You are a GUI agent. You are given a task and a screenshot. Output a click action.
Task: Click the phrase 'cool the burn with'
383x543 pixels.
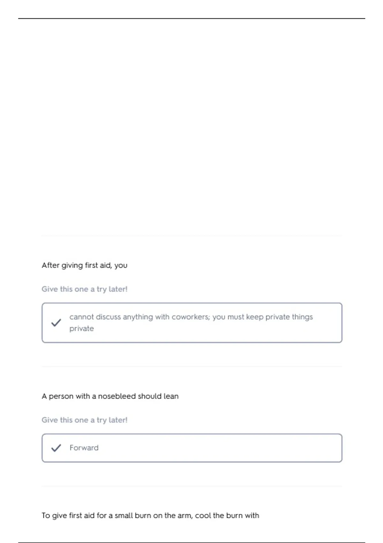coord(227,516)
